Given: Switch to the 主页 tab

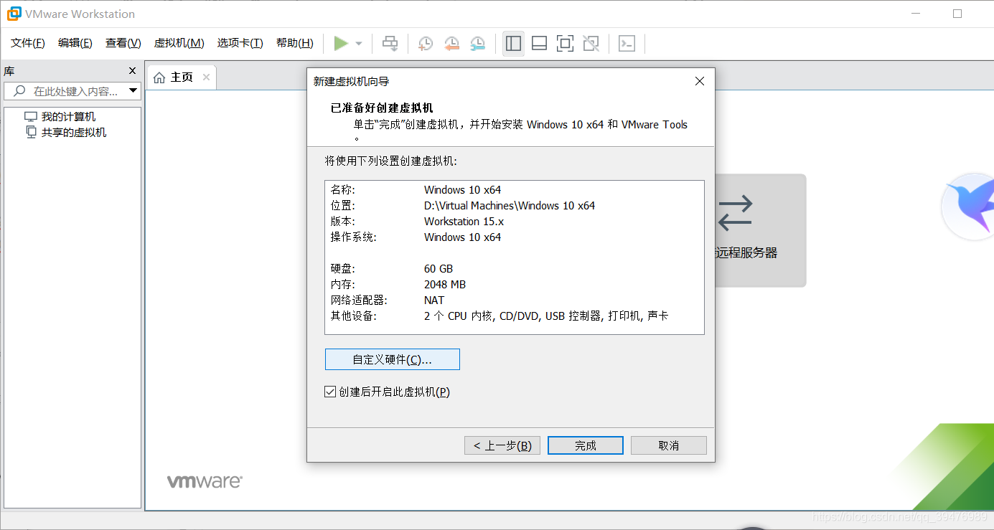Looking at the screenshot, I should pyautogui.click(x=182, y=77).
